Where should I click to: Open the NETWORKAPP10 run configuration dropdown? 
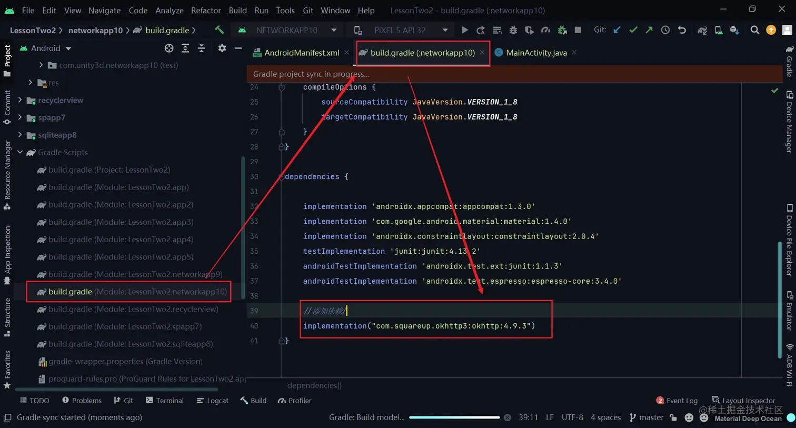287,30
